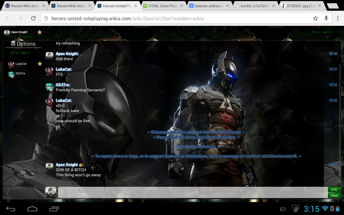Click the star next to Apex Knight header

(x=39, y=32)
